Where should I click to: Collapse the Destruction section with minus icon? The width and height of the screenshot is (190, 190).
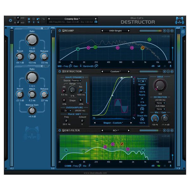point(168,72)
